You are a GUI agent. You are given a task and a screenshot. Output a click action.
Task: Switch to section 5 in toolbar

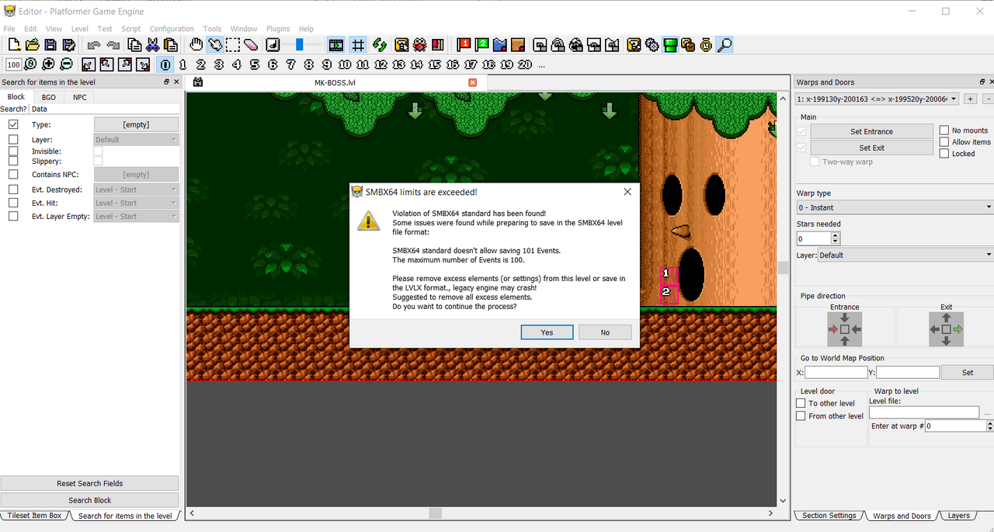click(255, 64)
